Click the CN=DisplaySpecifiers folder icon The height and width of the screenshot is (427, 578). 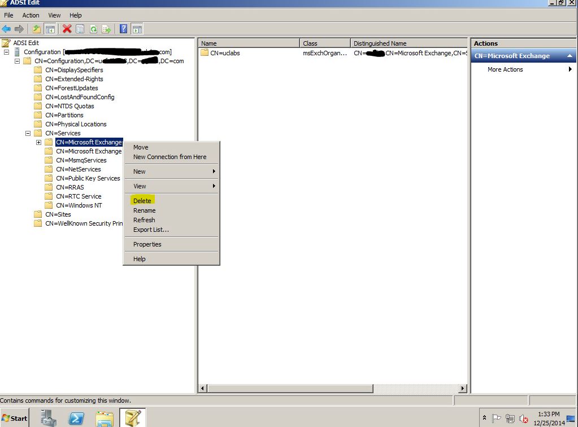(38, 70)
